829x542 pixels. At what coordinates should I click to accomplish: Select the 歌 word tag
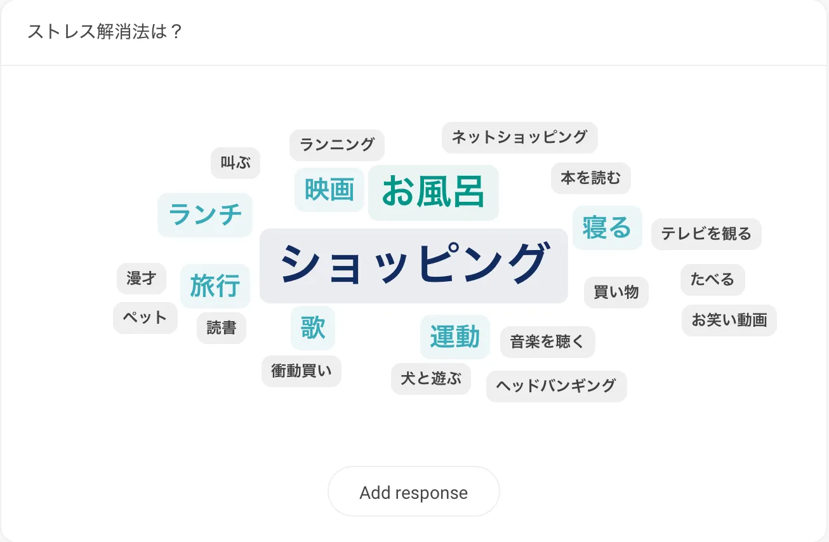[313, 328]
